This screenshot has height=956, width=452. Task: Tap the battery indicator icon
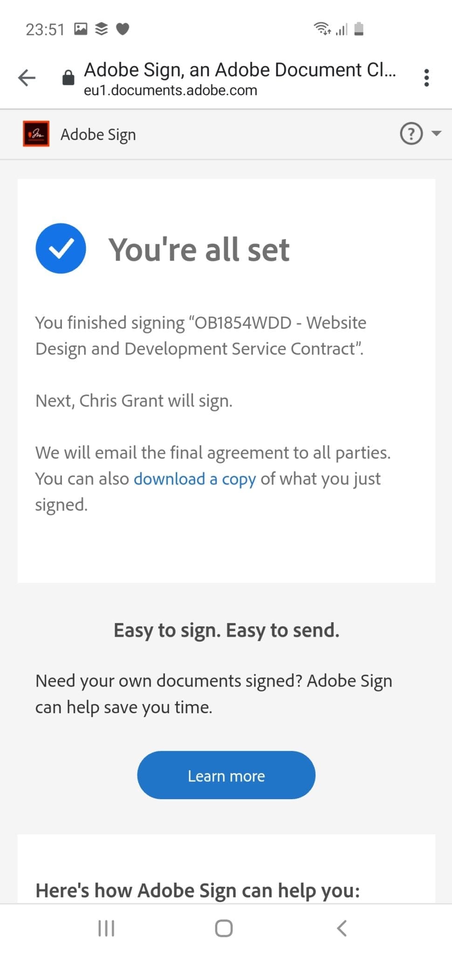pyautogui.click(x=359, y=29)
